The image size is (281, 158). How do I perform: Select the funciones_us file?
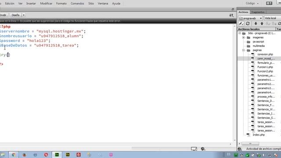pyautogui.click(x=266, y=75)
